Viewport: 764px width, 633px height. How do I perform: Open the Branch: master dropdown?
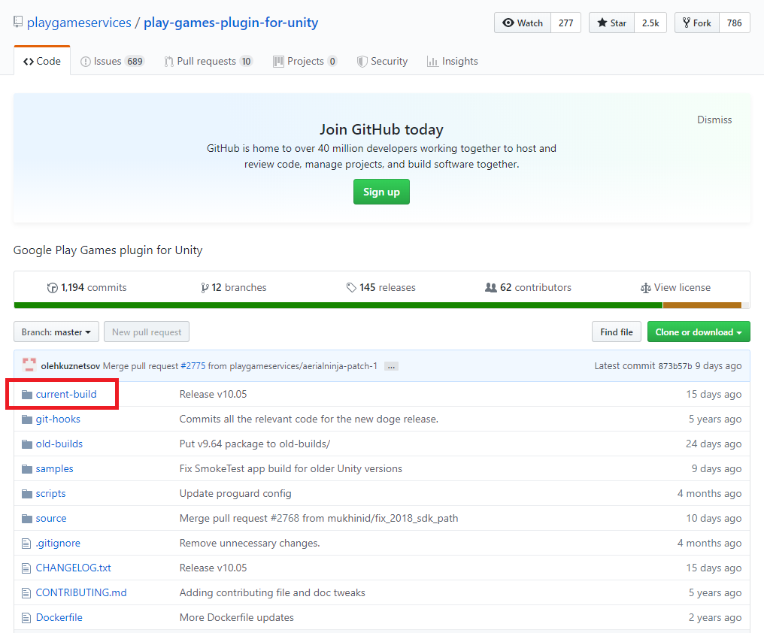click(x=56, y=332)
